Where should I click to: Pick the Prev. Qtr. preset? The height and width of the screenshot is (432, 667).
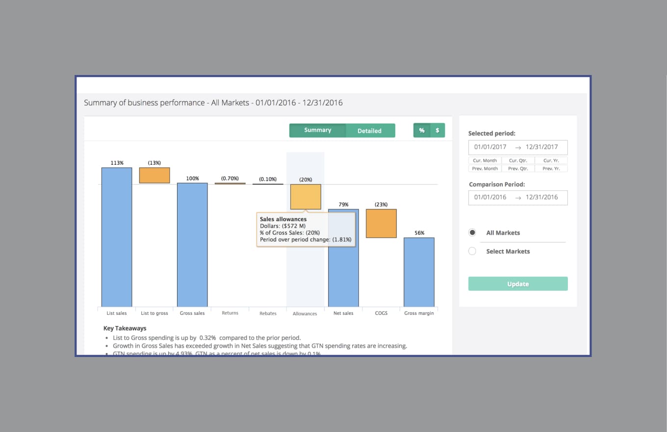point(518,169)
